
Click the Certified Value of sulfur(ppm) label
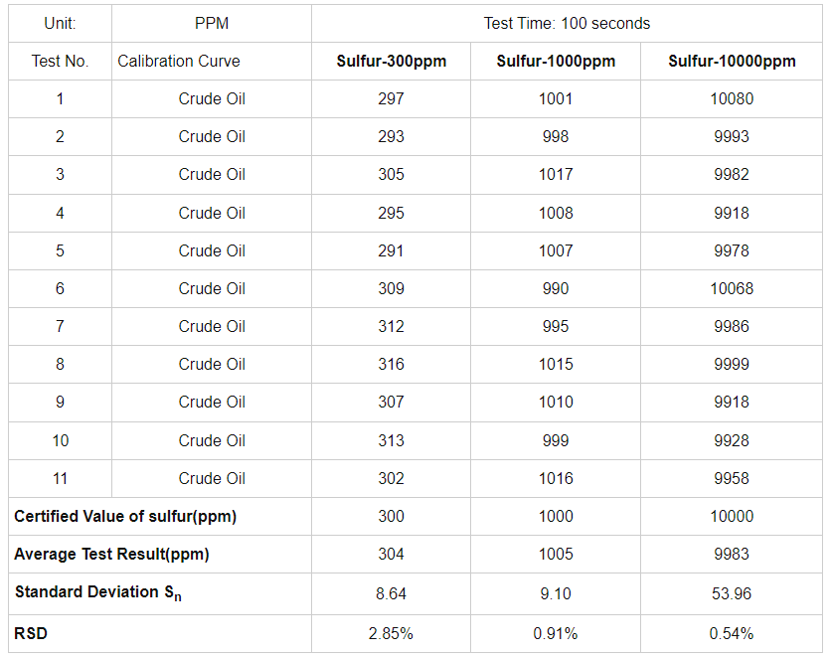click(125, 517)
